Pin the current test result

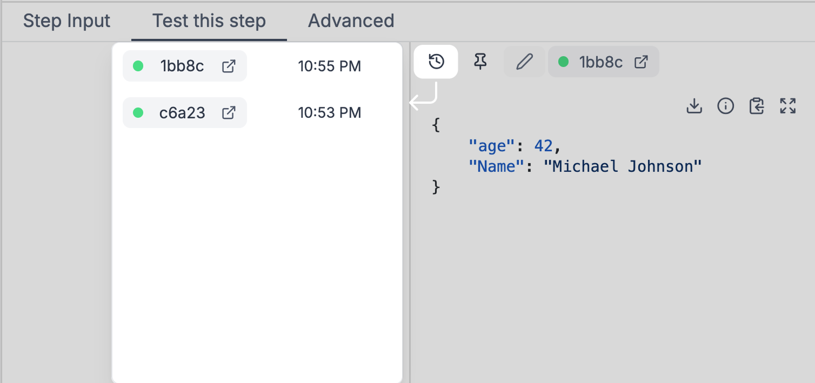pos(480,62)
